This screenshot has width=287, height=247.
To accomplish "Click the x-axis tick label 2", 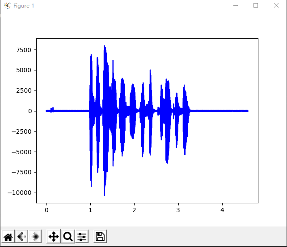I will 135,210.
